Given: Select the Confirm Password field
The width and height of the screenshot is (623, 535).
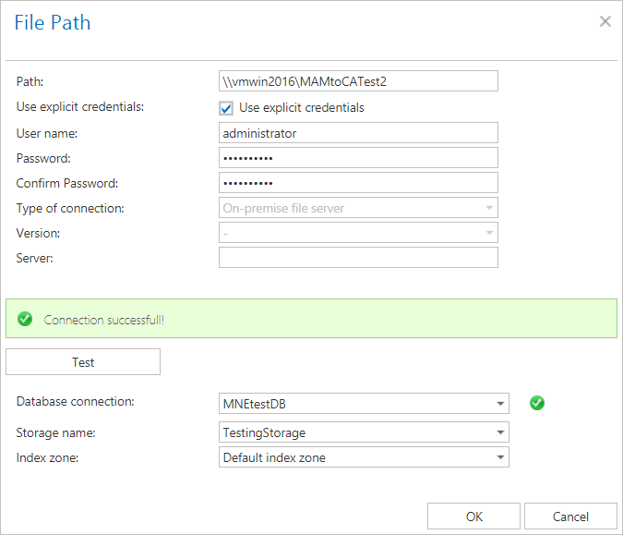Looking at the screenshot, I should click(358, 183).
